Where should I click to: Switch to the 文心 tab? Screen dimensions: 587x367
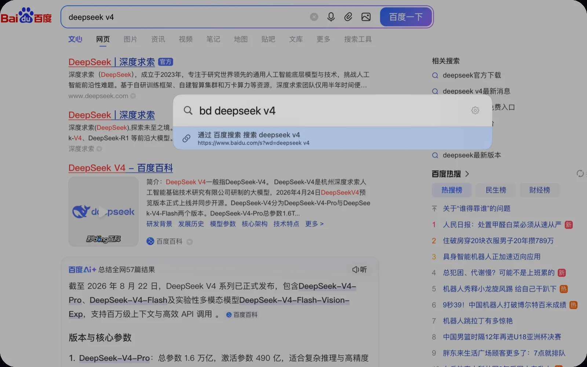pos(75,39)
